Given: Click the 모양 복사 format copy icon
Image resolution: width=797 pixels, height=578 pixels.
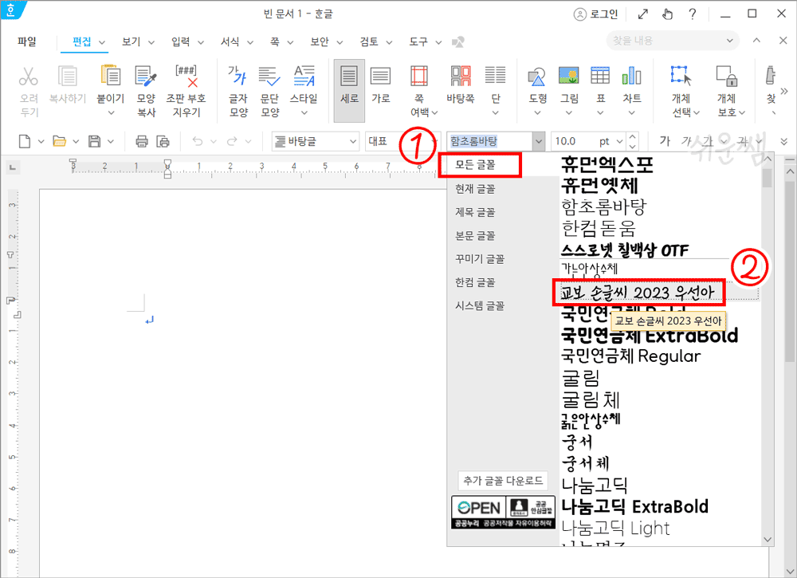Looking at the screenshot, I should [x=147, y=88].
